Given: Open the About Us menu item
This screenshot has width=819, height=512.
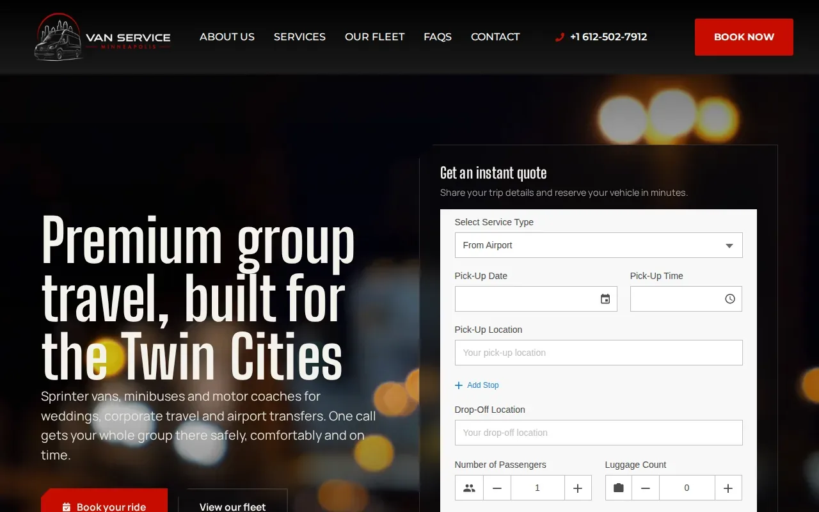Looking at the screenshot, I should [227, 37].
